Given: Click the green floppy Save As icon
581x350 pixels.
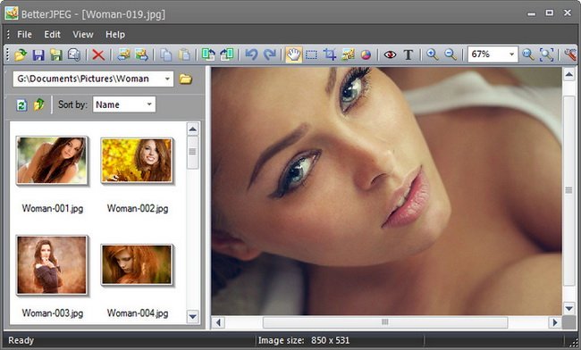Looking at the screenshot, I should (56, 54).
